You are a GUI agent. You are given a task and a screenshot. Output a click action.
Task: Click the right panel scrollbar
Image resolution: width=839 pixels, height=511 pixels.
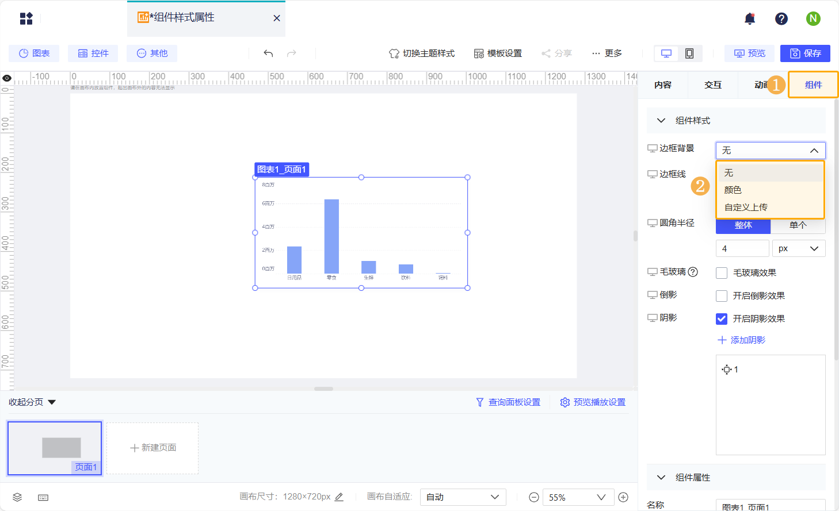coord(836,230)
